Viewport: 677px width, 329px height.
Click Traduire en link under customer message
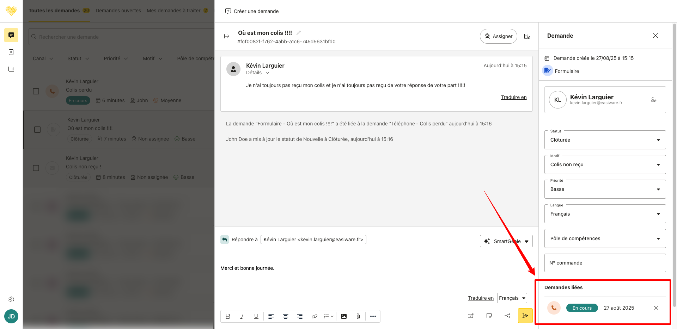pos(513,97)
